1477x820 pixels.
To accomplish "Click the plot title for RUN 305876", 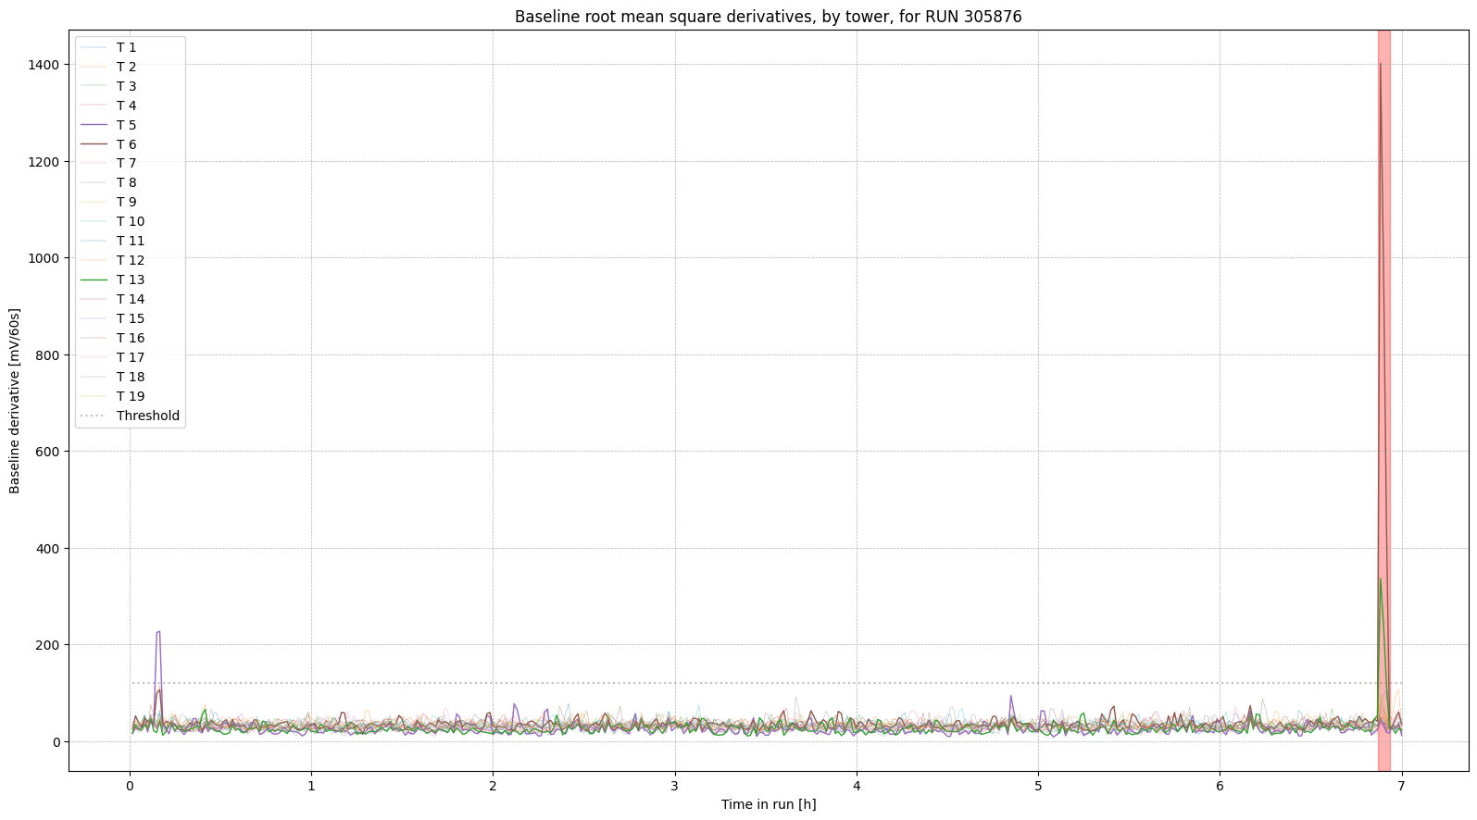I will [768, 17].
